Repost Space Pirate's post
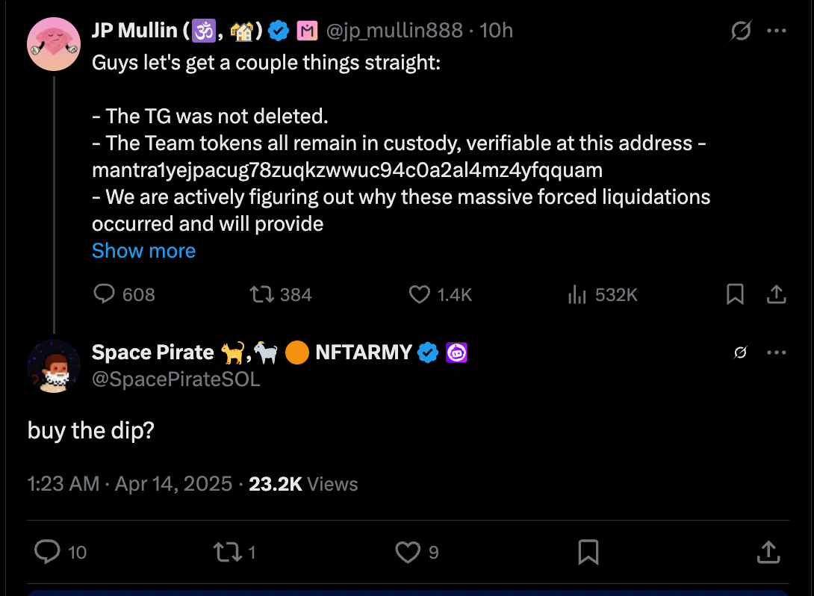Screen dimensions: 814x596 (x=223, y=552)
